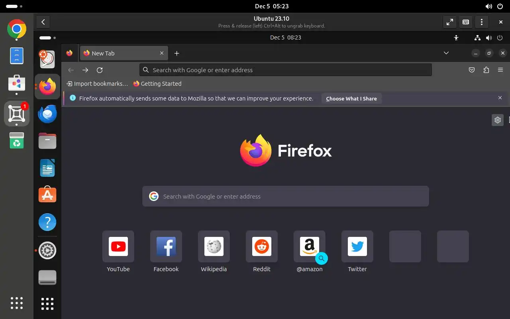The width and height of the screenshot is (510, 319).
Task: Open the keyboard shortcuts menu in Boxes
Action: coord(466,22)
